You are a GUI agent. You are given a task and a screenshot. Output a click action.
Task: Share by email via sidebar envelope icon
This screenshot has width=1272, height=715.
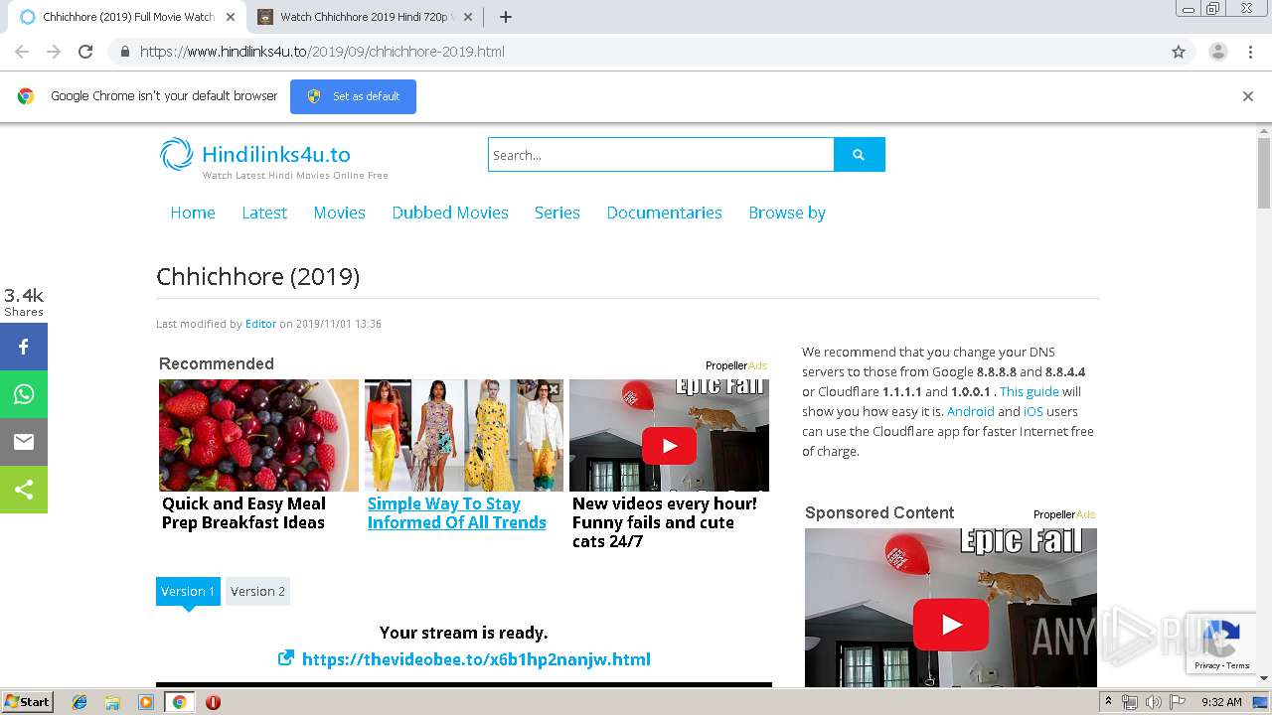[x=24, y=442]
